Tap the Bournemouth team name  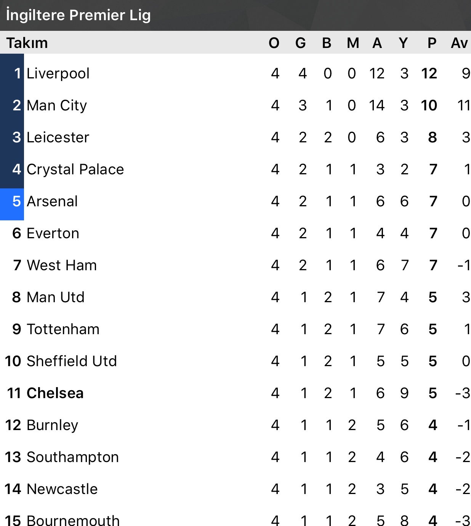(73, 520)
